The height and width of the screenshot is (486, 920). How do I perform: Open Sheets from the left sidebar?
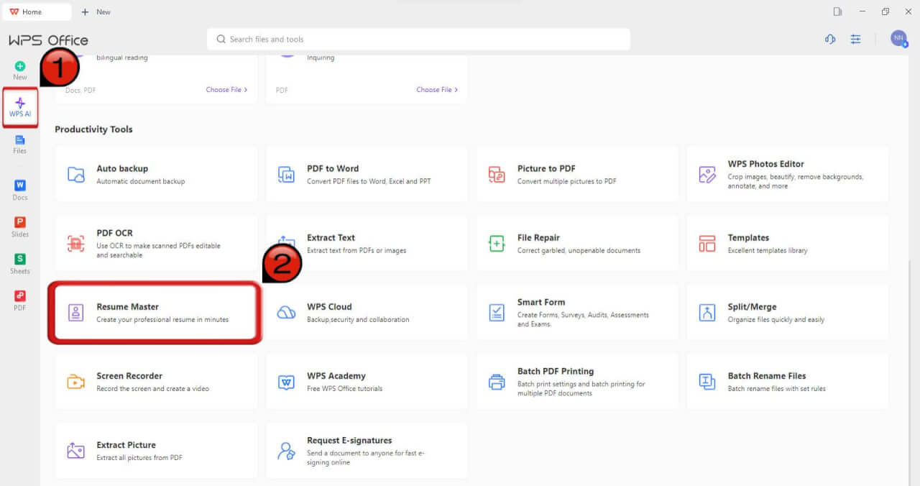[x=20, y=264]
